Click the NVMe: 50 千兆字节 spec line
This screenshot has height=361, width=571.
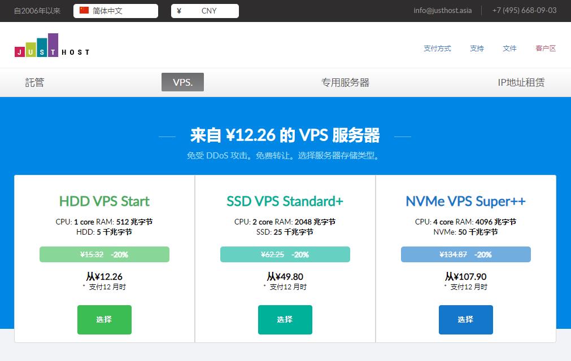(465, 232)
